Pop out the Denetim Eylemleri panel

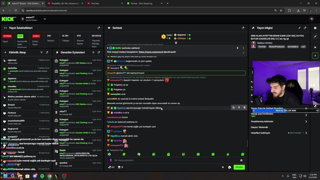click(x=99, y=52)
